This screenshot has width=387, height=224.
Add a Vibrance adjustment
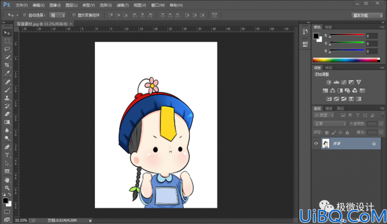(358, 82)
